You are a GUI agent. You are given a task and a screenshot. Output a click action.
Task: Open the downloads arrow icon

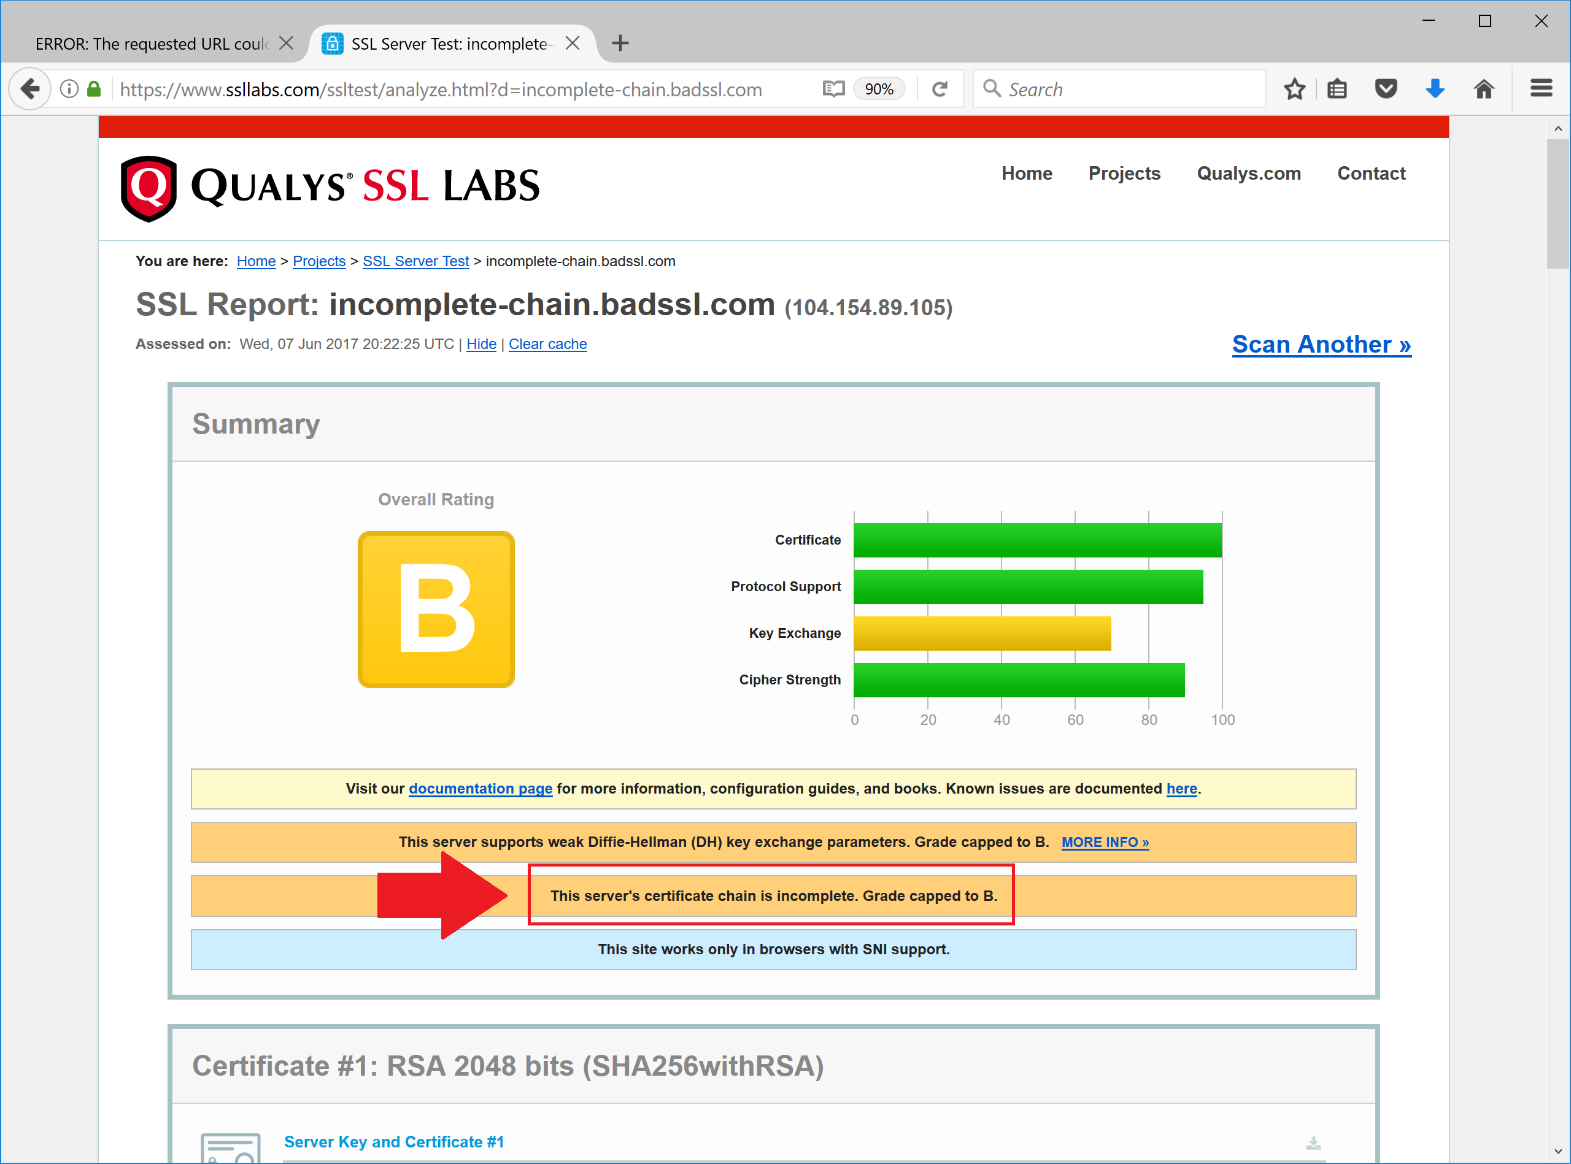click(1435, 89)
